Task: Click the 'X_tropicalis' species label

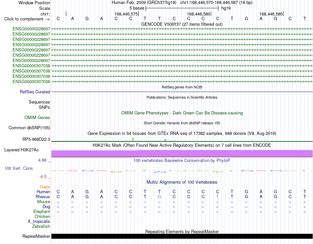Action: pos(39,222)
